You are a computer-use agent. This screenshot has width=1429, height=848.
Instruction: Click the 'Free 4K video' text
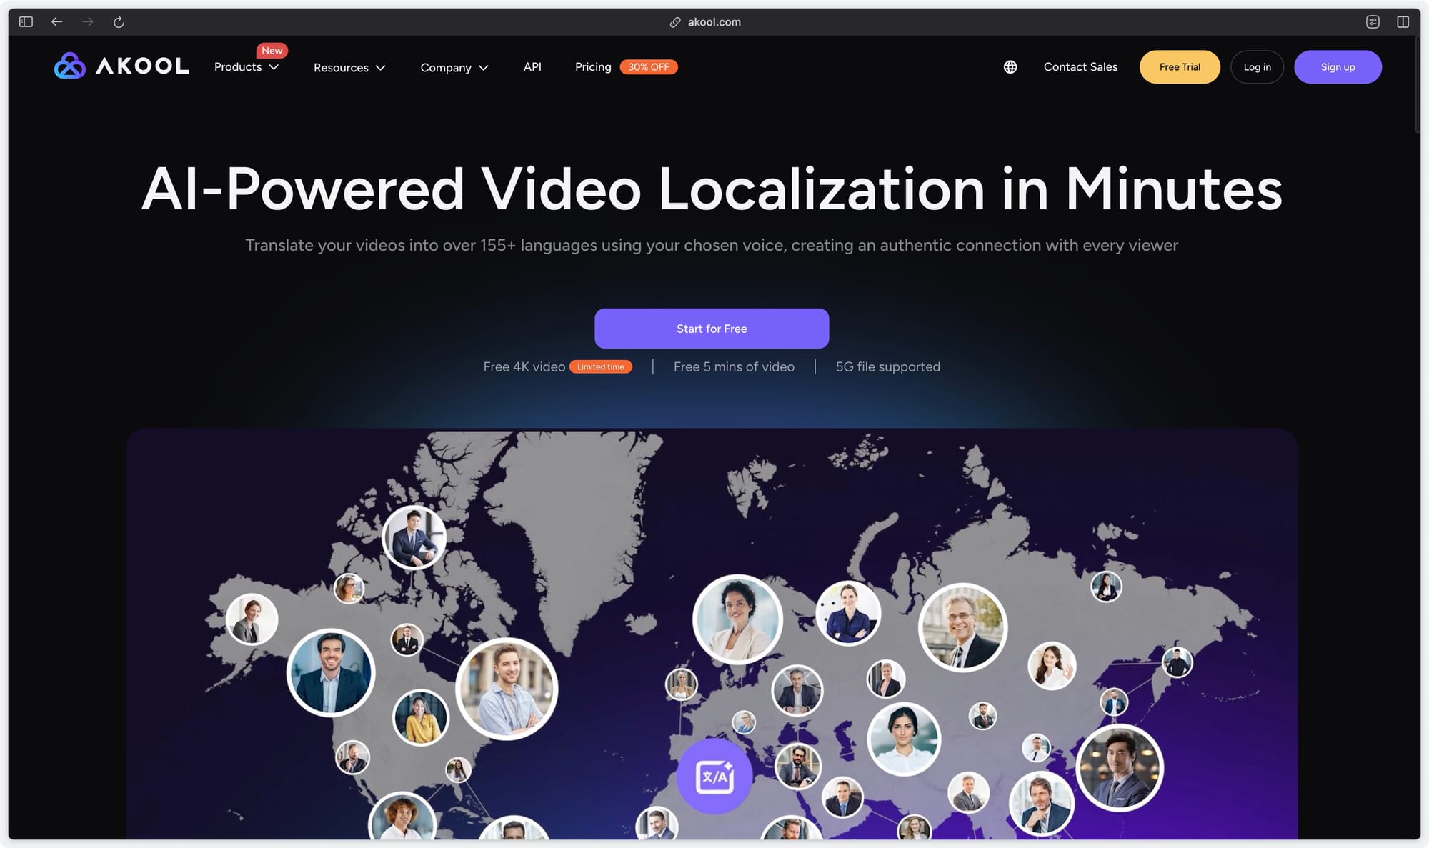tap(524, 366)
